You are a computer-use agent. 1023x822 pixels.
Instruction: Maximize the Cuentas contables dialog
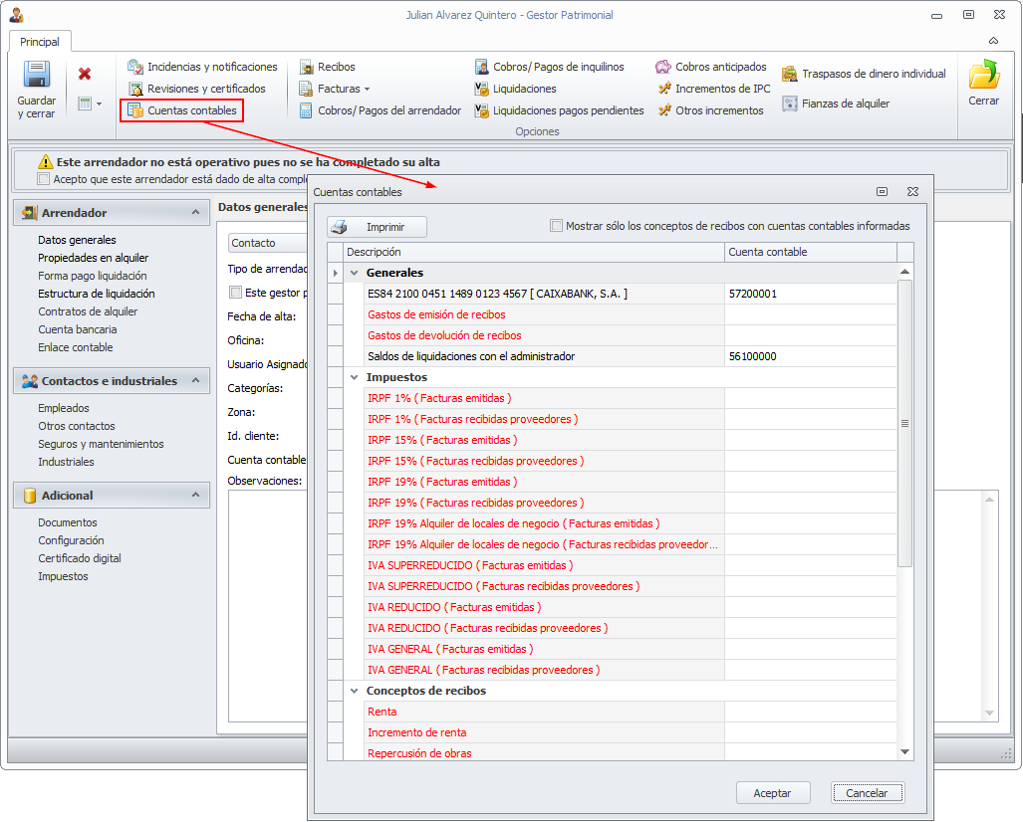click(883, 192)
